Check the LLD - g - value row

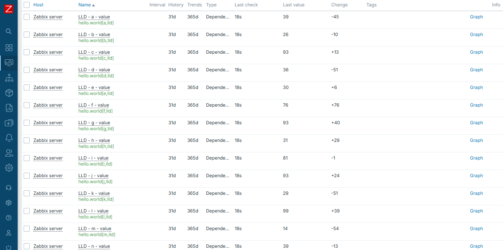(27, 123)
